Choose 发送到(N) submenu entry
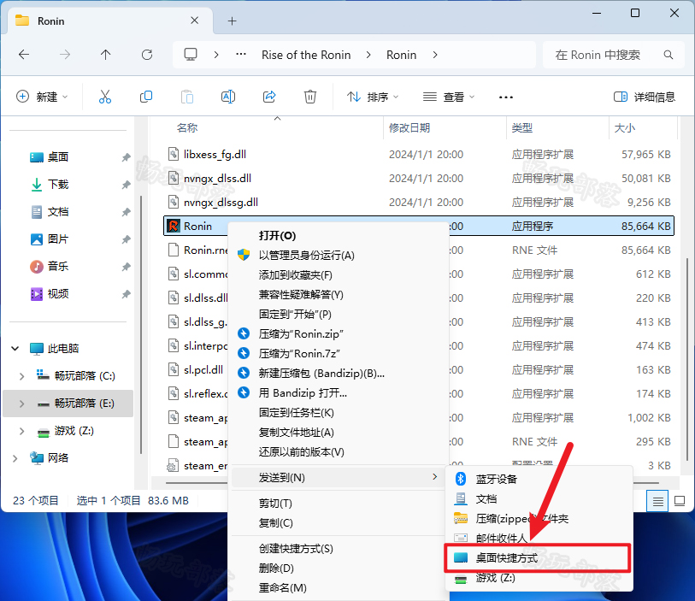The width and height of the screenshot is (695, 601). tap(338, 477)
